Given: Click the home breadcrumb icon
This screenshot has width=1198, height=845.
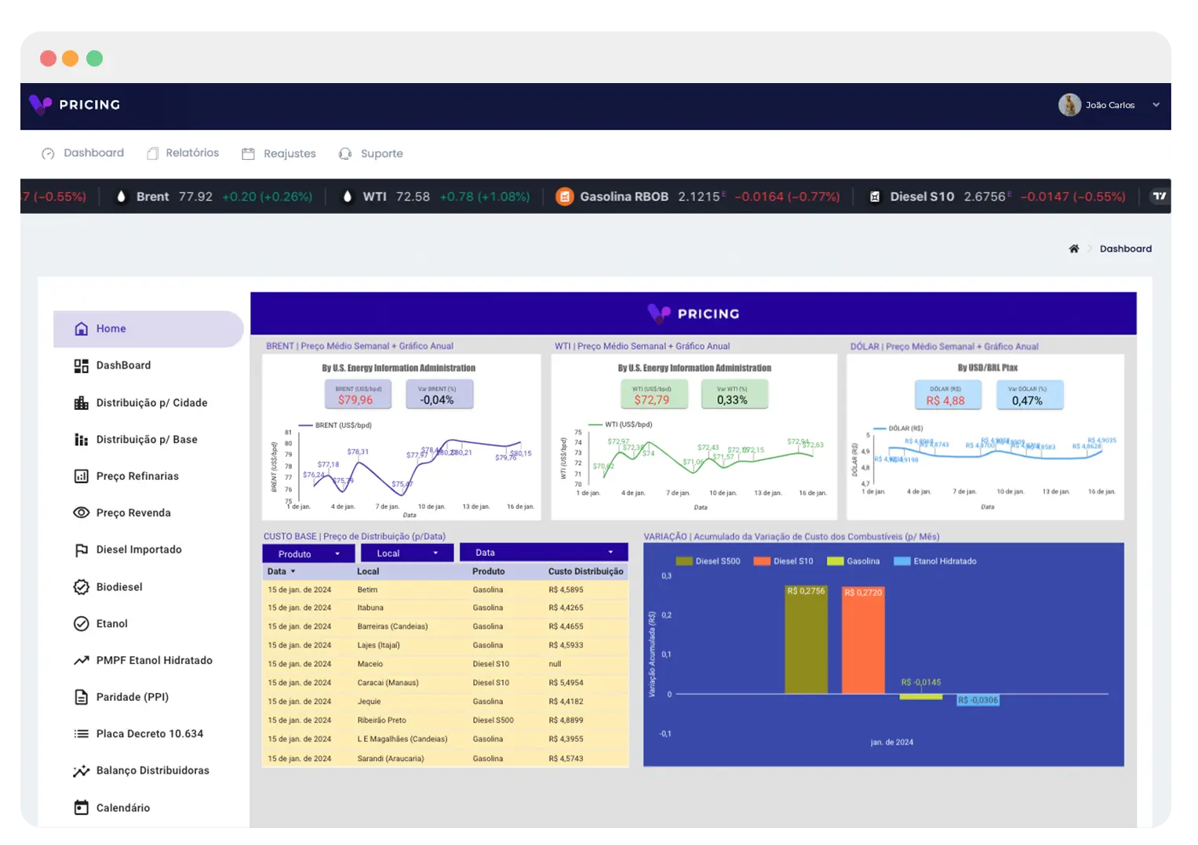Looking at the screenshot, I should click(x=1074, y=248).
